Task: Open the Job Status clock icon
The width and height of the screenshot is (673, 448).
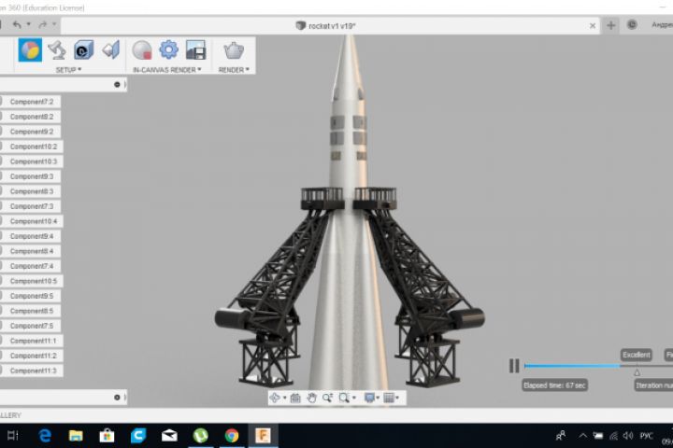Action: point(632,25)
